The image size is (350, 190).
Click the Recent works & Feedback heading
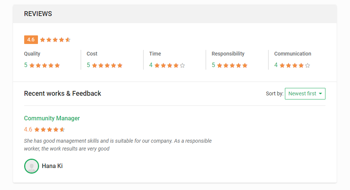pos(62,94)
